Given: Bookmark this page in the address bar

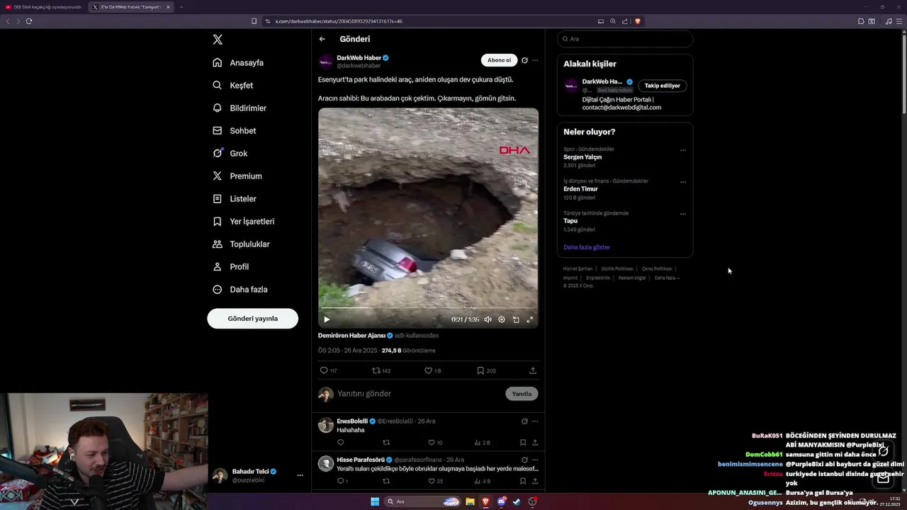Looking at the screenshot, I should coord(254,21).
